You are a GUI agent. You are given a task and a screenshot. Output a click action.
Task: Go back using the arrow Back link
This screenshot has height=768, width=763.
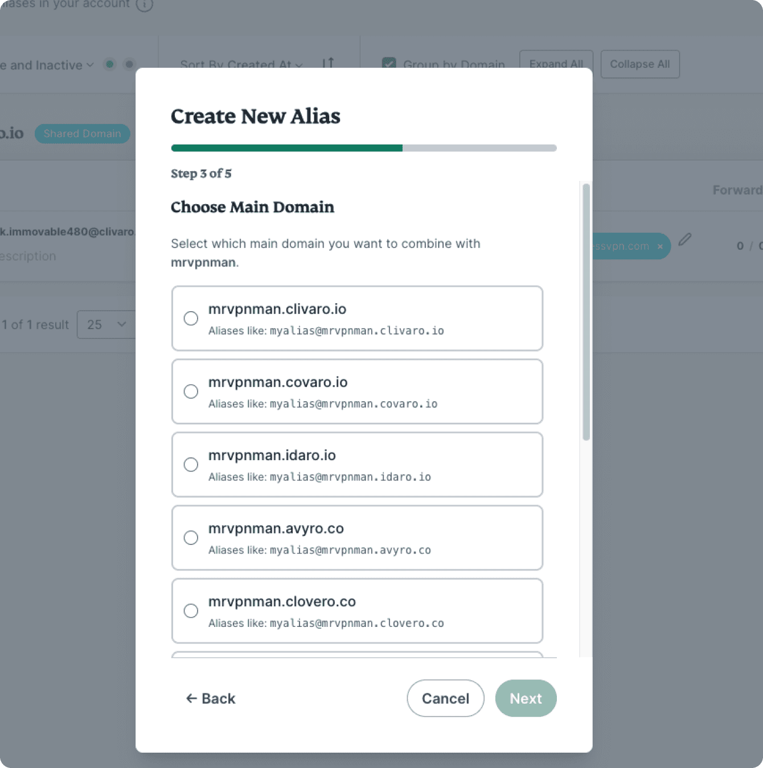pyautogui.click(x=211, y=699)
